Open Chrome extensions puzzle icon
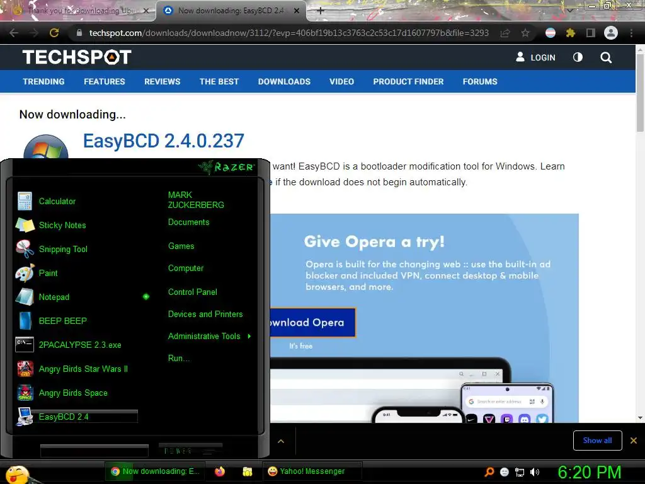 [x=570, y=33]
